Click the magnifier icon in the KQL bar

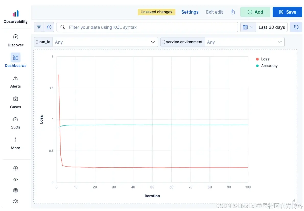point(62,27)
